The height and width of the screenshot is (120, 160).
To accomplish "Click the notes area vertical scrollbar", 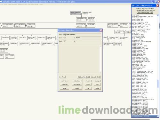I will coord(100,59).
